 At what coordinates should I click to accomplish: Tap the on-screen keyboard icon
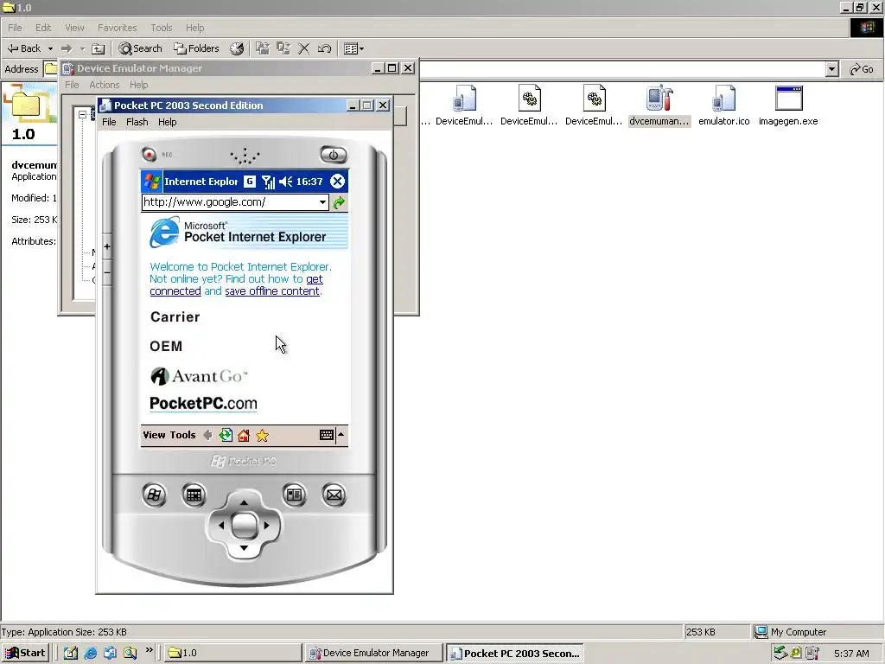tap(326, 435)
